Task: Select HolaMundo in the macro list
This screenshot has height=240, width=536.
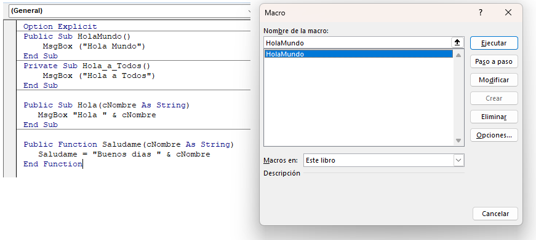Action: click(359, 54)
